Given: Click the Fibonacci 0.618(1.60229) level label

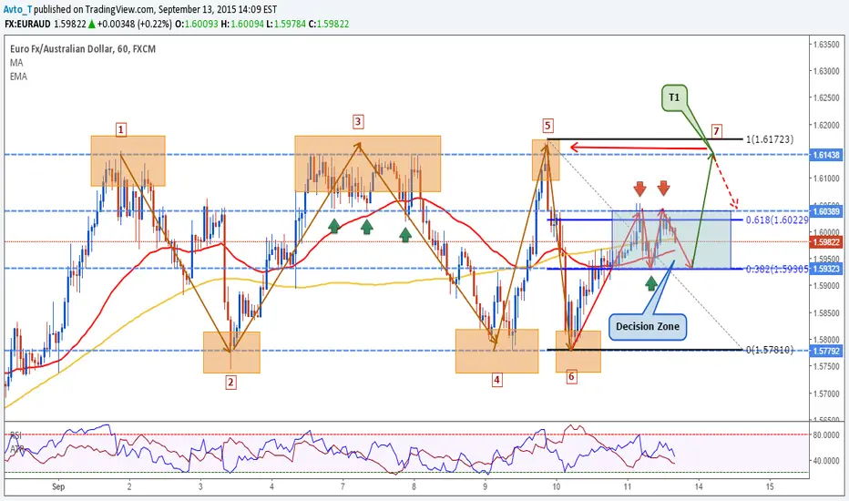Looking at the screenshot, I should (777, 220).
